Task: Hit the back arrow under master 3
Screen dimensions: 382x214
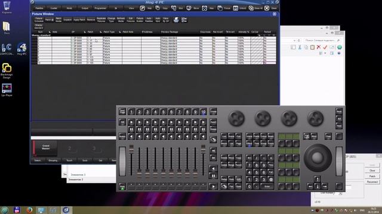Action: (147, 137)
